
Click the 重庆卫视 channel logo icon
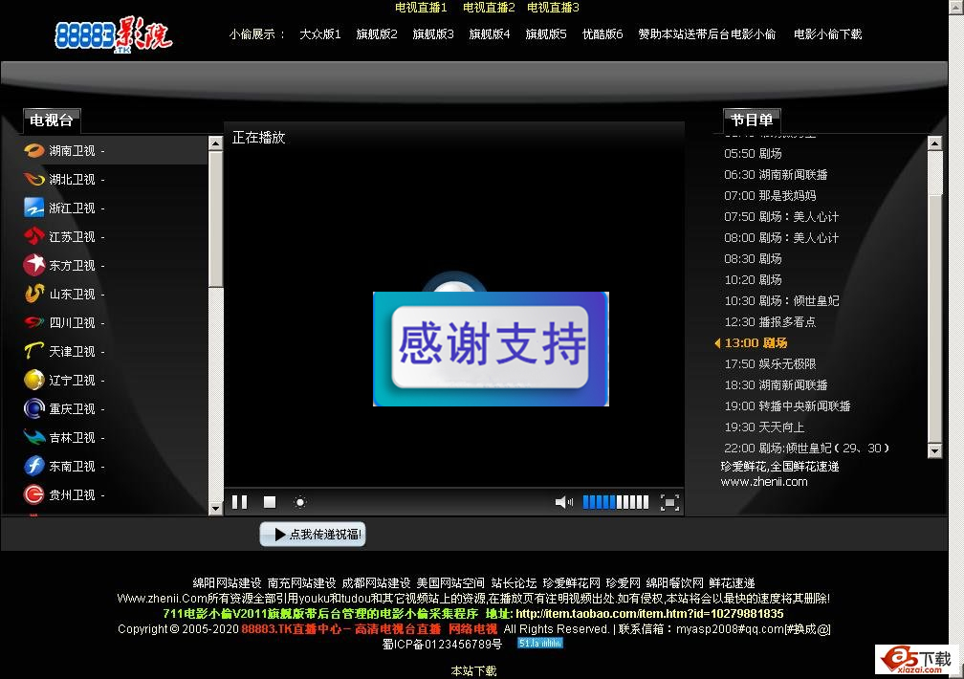point(33,408)
